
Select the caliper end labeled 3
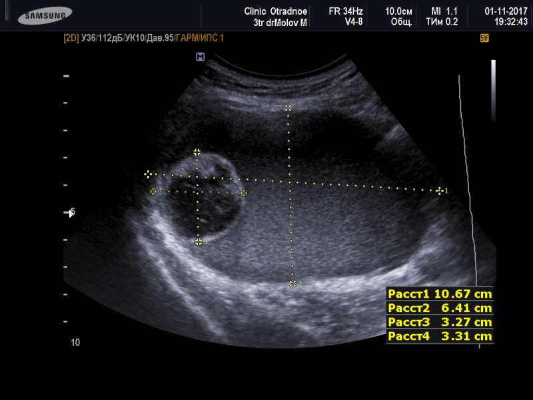click(199, 242)
